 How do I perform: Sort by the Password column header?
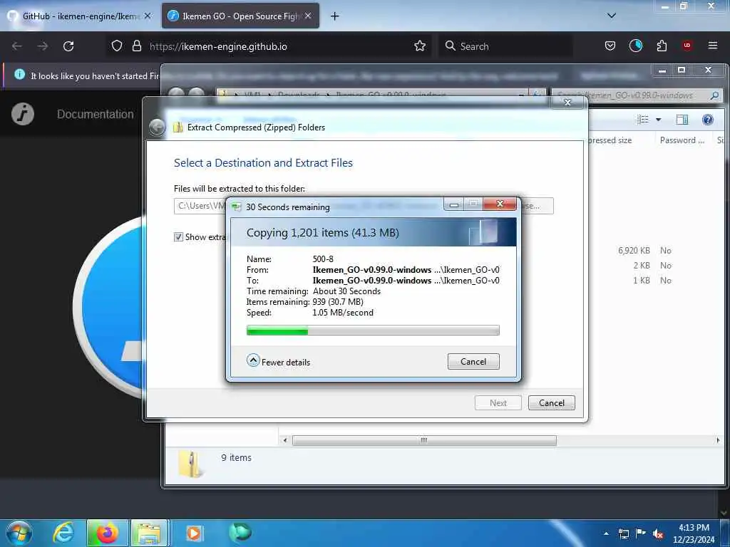click(682, 140)
